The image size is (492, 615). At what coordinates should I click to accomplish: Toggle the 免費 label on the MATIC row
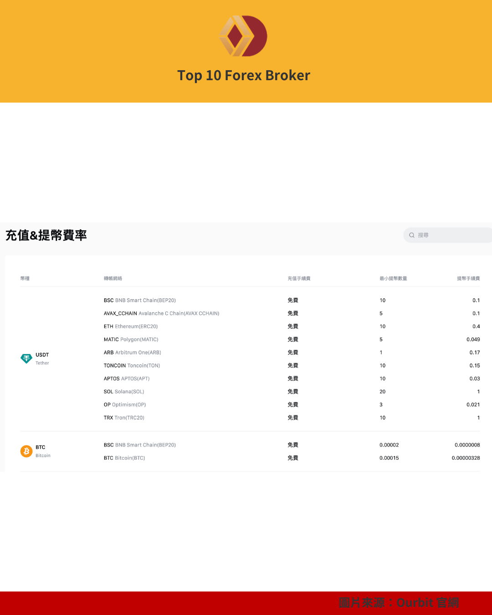(x=293, y=339)
